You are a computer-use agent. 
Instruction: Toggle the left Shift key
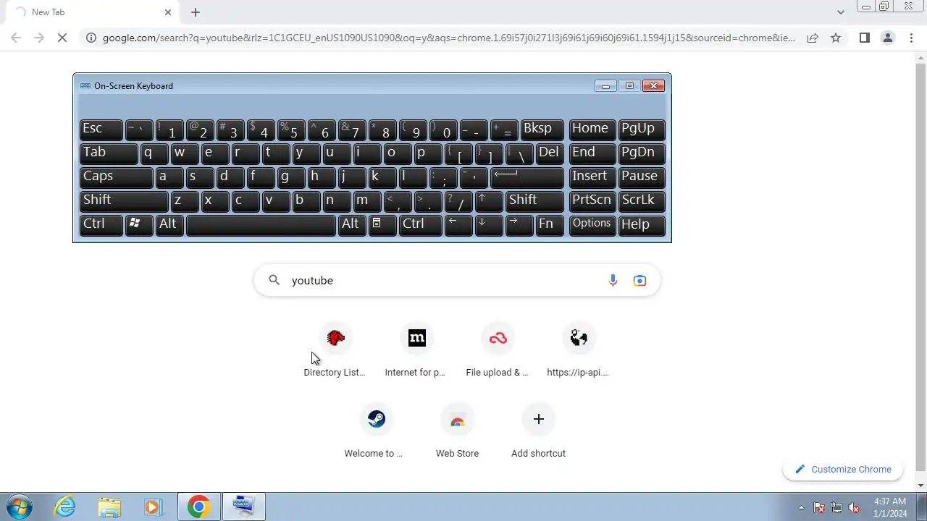pyautogui.click(x=124, y=200)
